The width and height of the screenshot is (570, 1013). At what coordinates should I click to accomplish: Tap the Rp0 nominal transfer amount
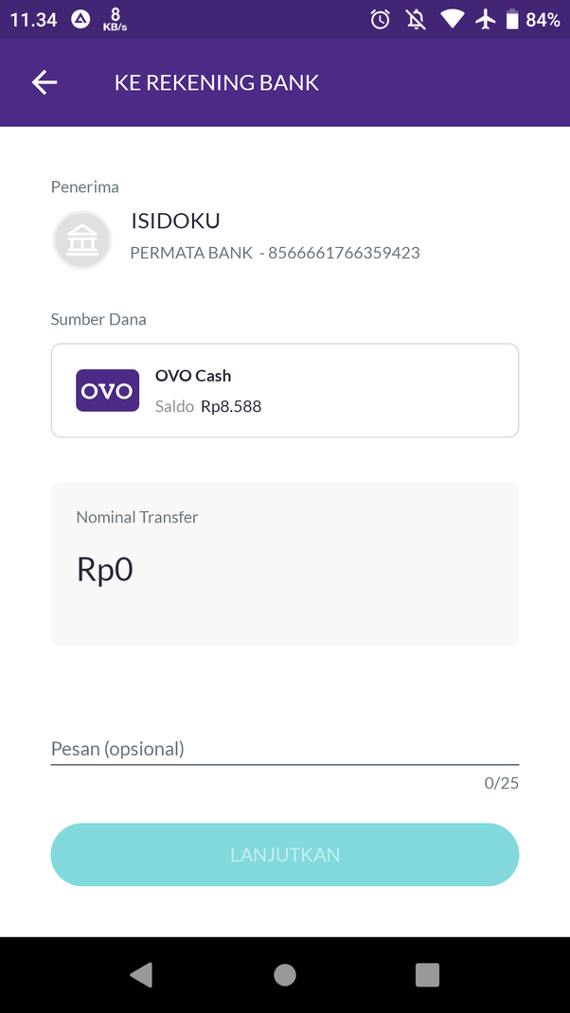point(105,569)
